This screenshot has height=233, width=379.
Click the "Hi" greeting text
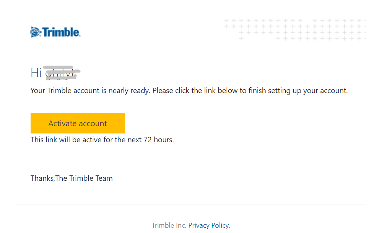pyautogui.click(x=36, y=72)
